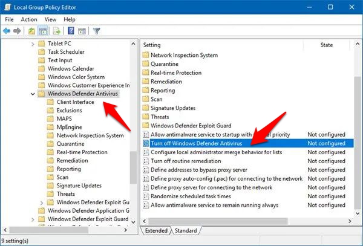This screenshot has width=363, height=246.
Task: Click folder icon of Threats in right pane
Action: pos(146,117)
